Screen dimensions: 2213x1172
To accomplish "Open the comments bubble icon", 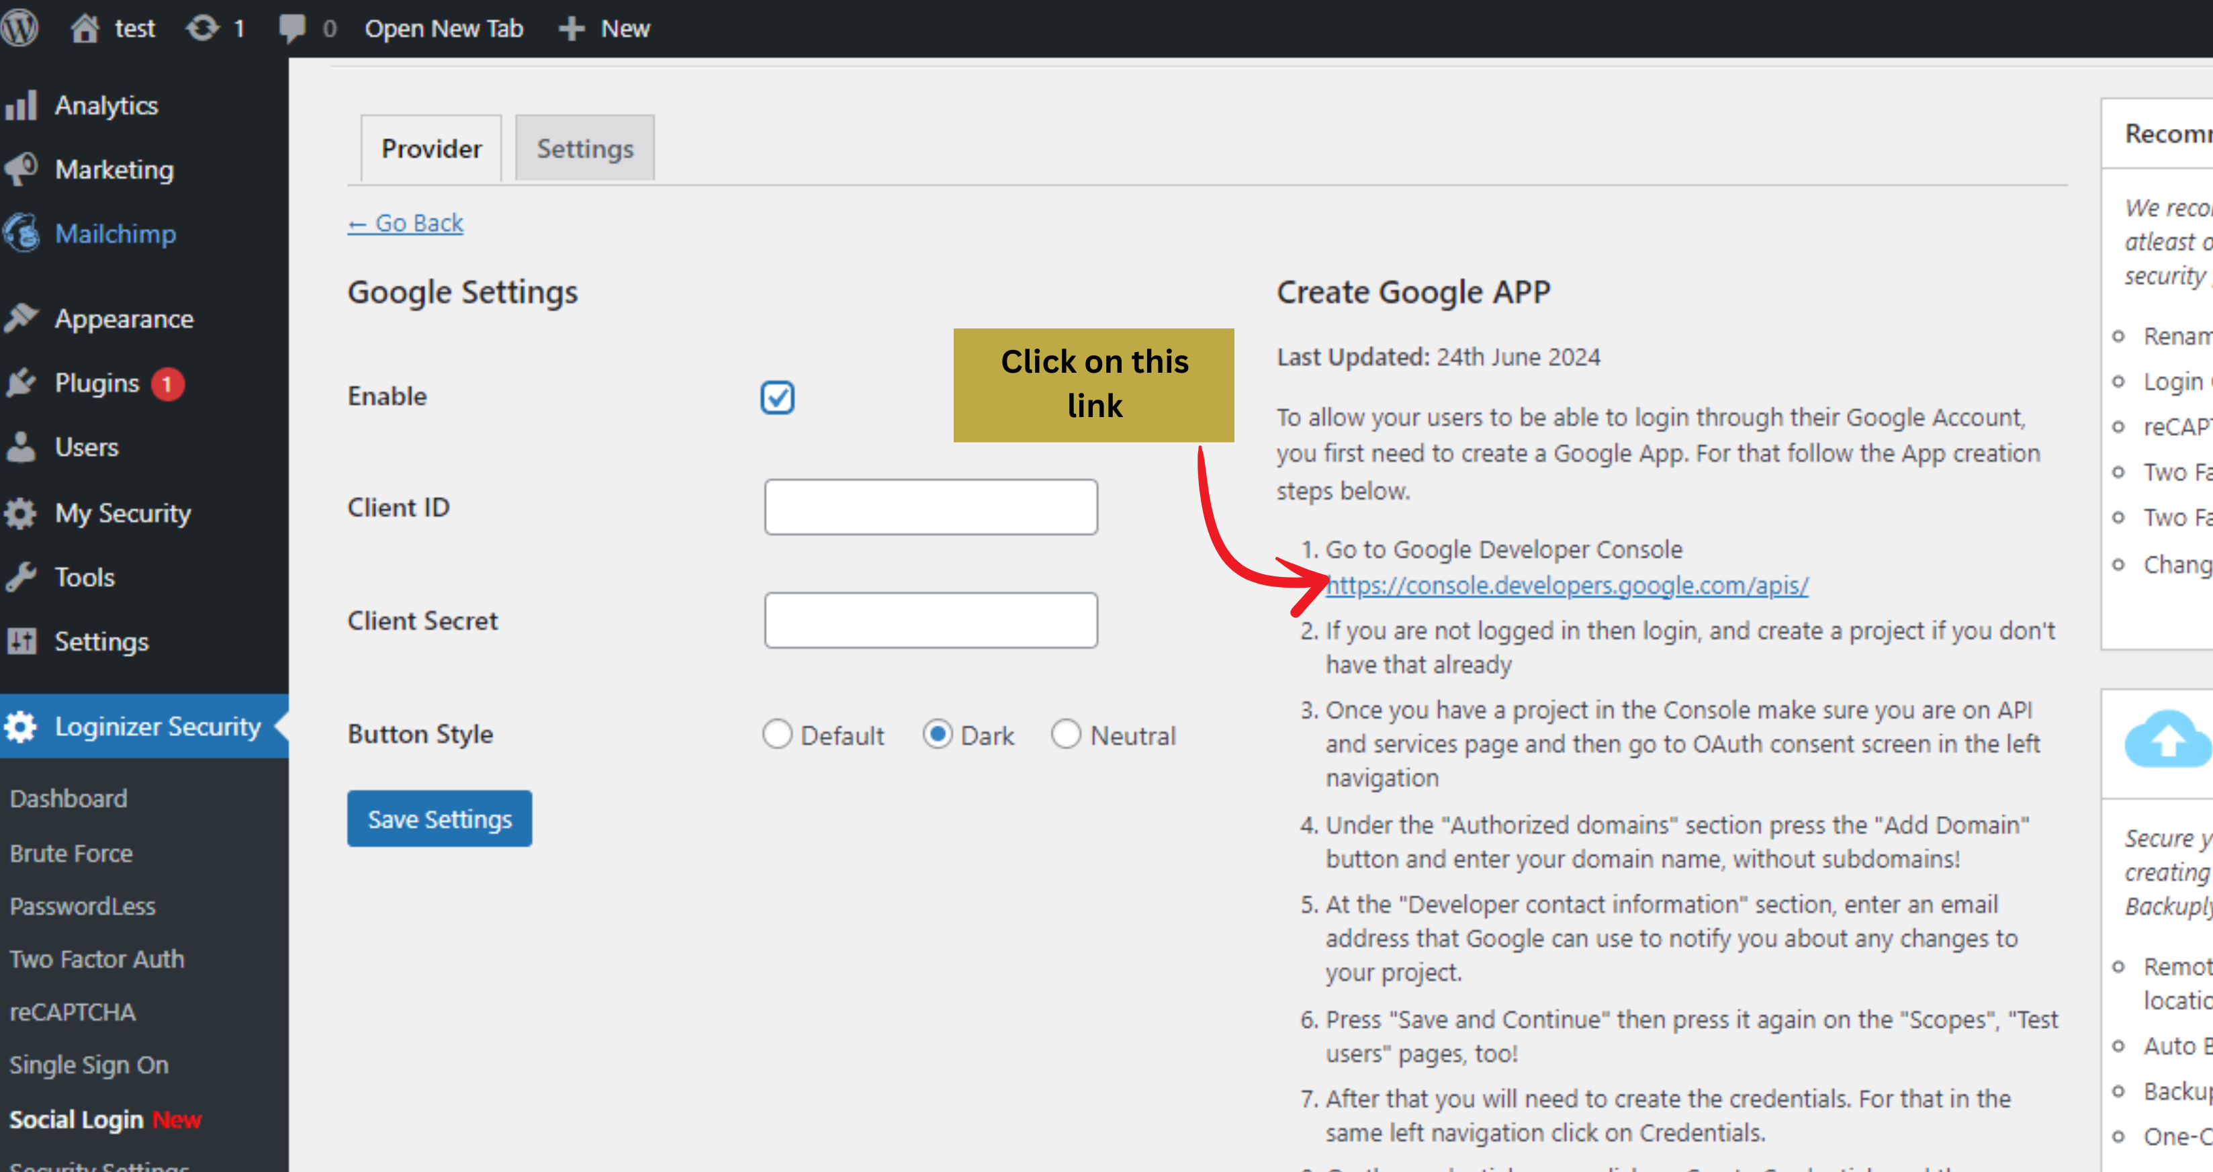I will pos(292,28).
